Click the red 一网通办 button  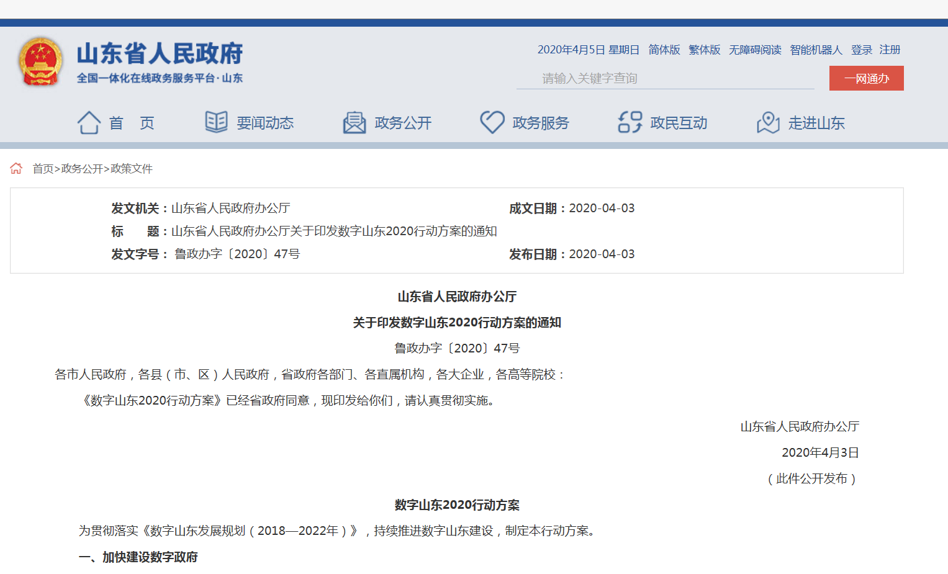coord(867,78)
